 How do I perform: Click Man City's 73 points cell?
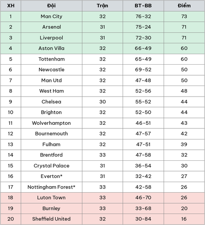(184, 16)
